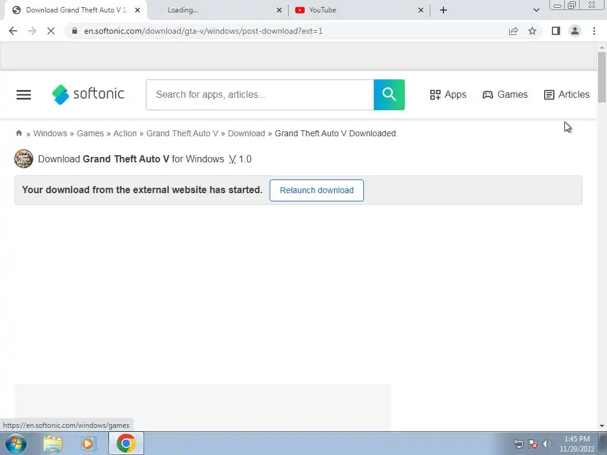Click the Show desktop button
The width and height of the screenshot is (607, 455).
click(x=603, y=443)
